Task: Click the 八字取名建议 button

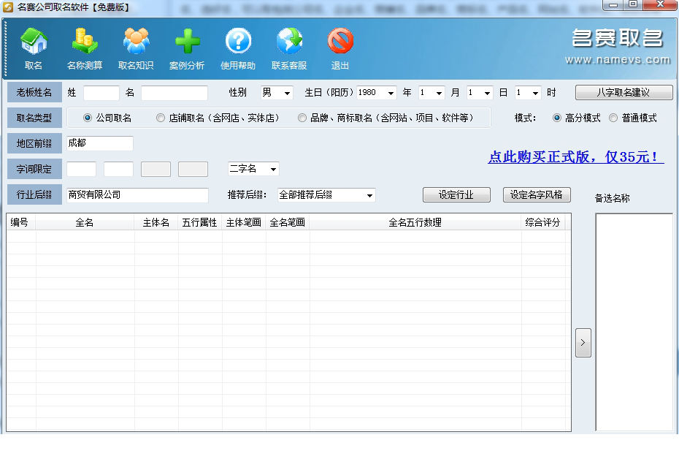Action: pos(625,92)
